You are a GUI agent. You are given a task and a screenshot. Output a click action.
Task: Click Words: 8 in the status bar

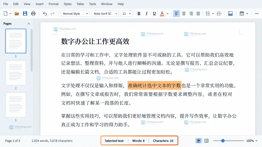138,141
